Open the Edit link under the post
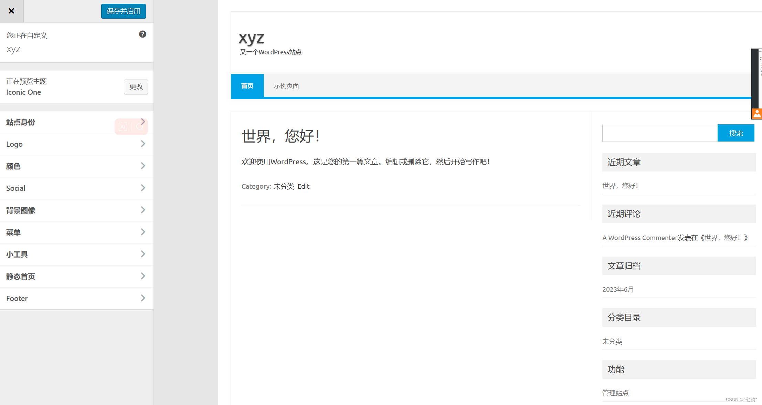The height and width of the screenshot is (405, 762). point(303,186)
